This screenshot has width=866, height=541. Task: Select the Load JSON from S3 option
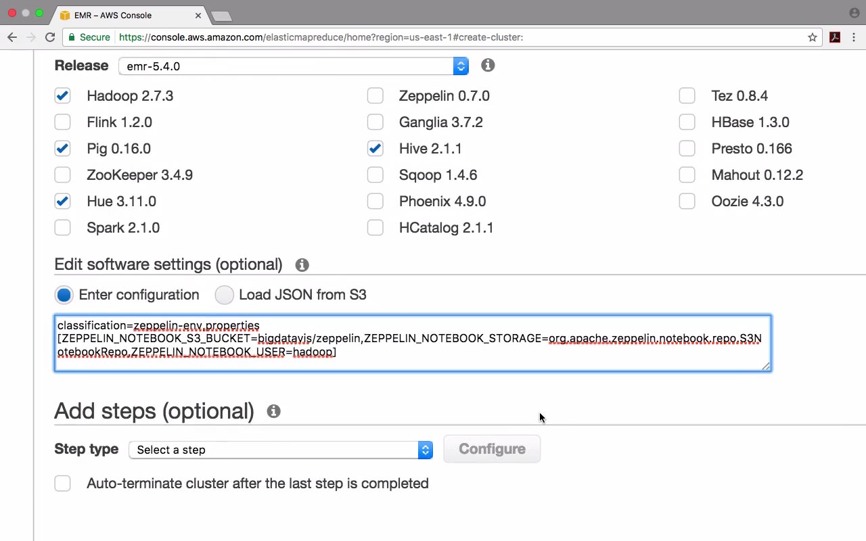tap(224, 295)
